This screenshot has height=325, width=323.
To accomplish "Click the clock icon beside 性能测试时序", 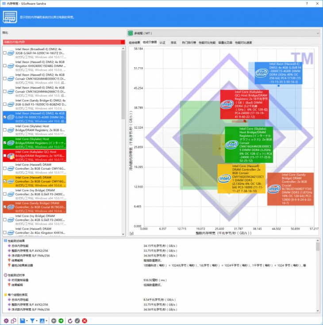I will [6, 275].
